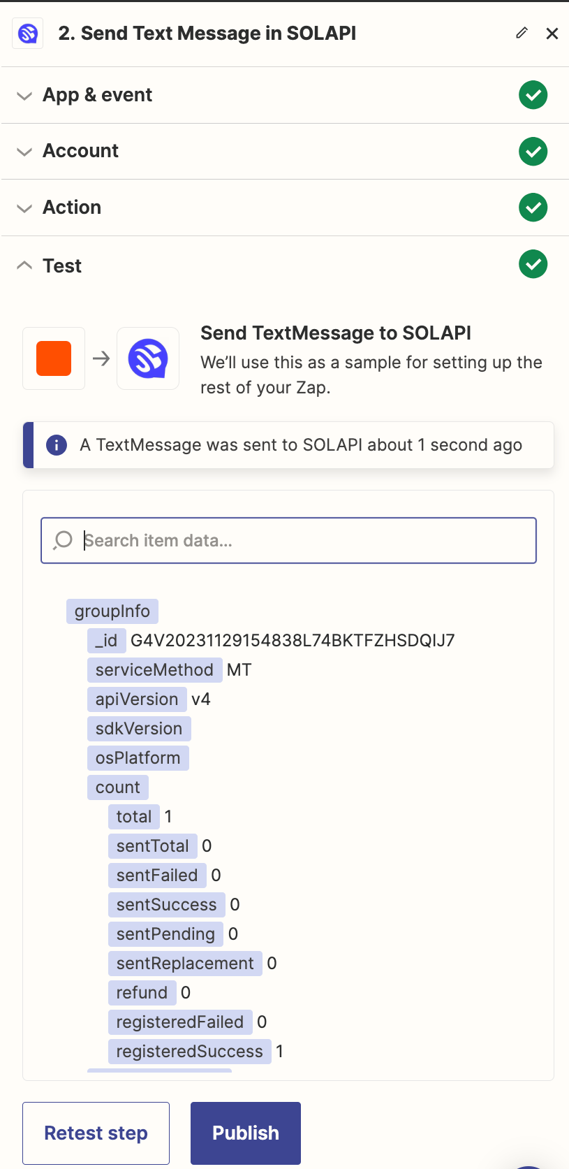Screen dimensions: 569x1169
Task: Click the magnifier icon in search field
Action: click(63, 540)
